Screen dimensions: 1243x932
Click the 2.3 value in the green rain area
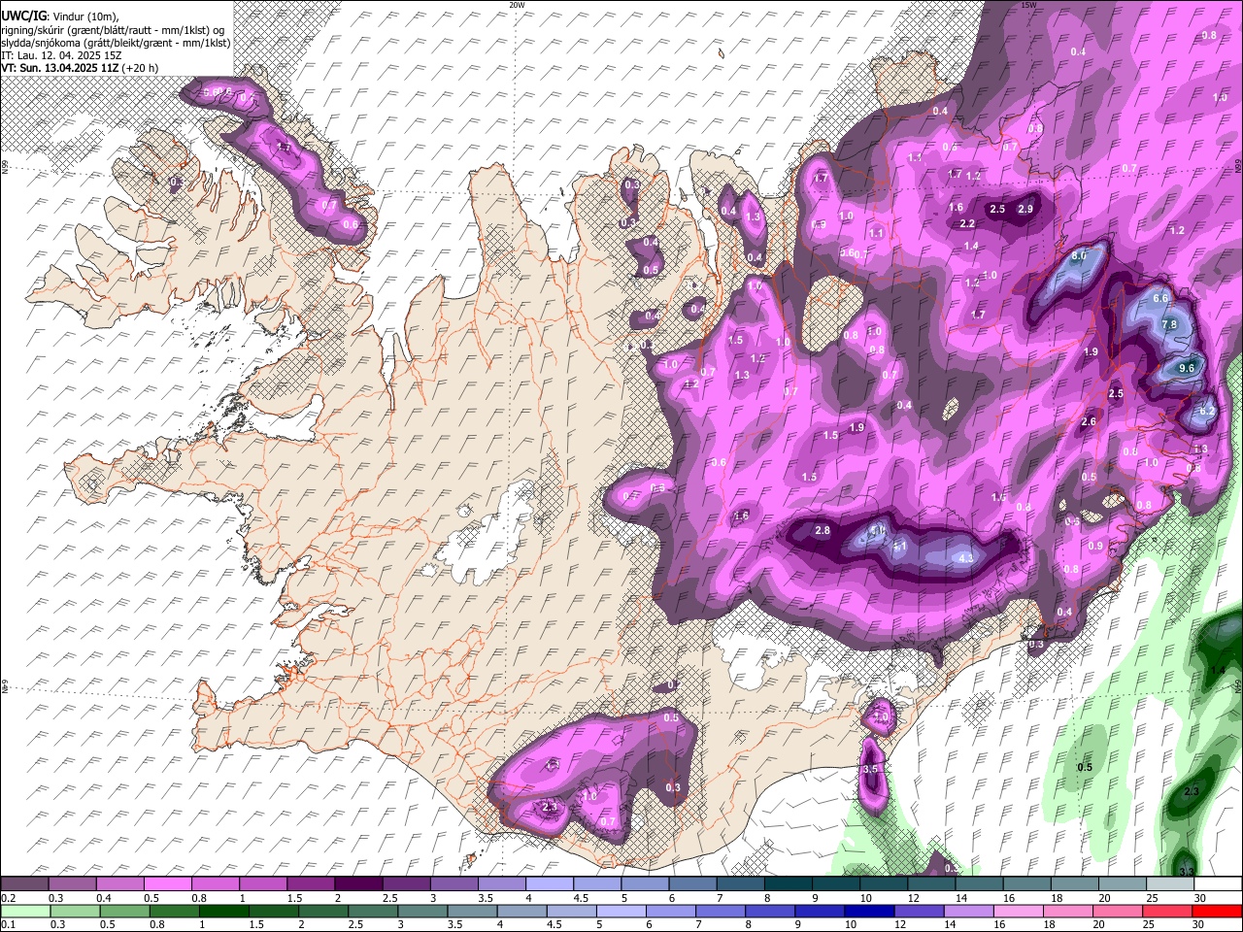(x=1192, y=793)
